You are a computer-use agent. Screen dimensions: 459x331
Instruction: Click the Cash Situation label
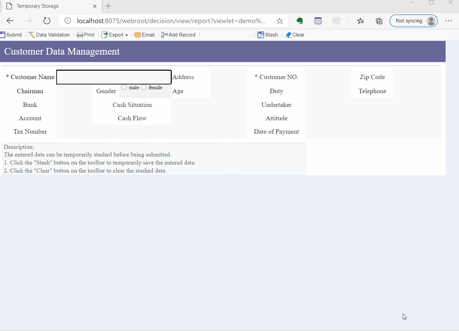click(x=132, y=105)
